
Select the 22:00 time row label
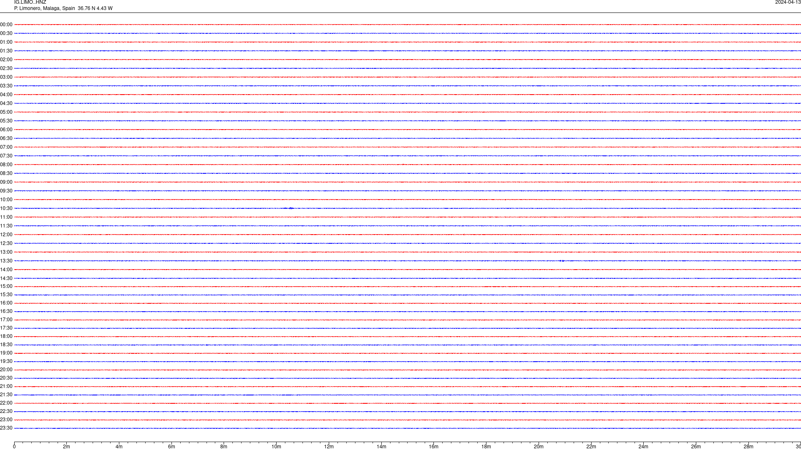[x=6, y=403]
